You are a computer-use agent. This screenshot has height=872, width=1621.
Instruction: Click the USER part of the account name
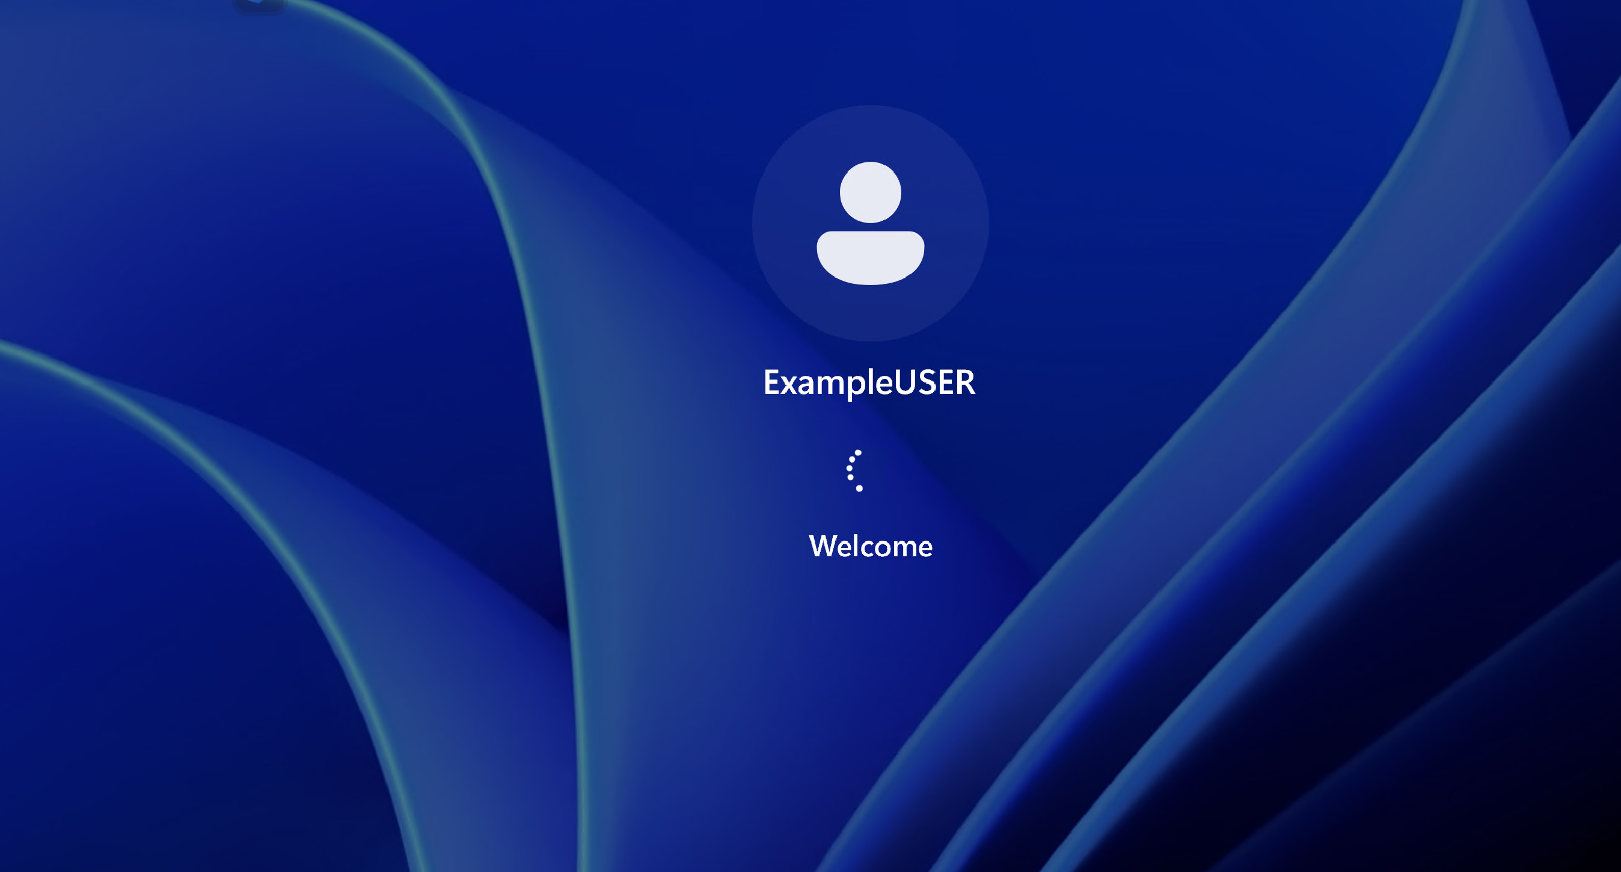click(x=934, y=382)
